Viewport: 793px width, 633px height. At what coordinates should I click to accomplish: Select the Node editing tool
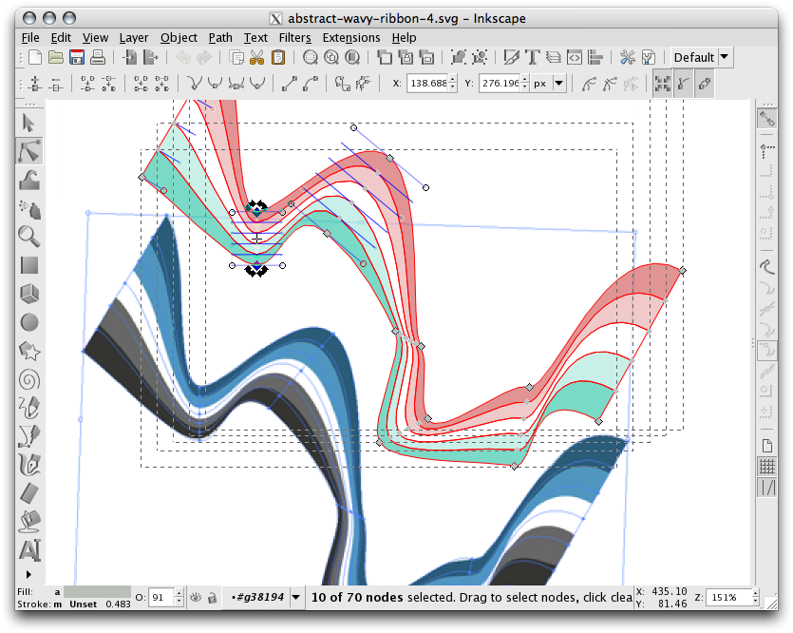[29, 150]
